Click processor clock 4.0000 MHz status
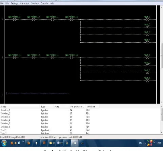163x151 pixels. tap(71, 137)
